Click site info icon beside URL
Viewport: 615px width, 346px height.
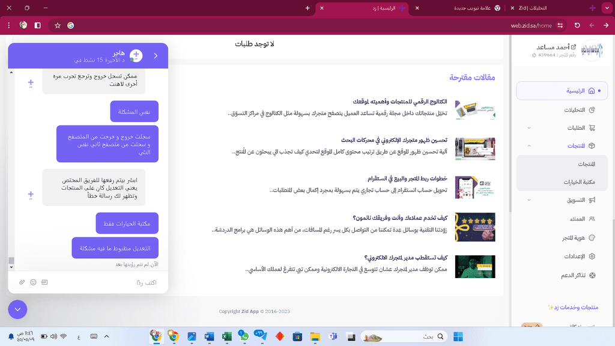click(x=560, y=25)
